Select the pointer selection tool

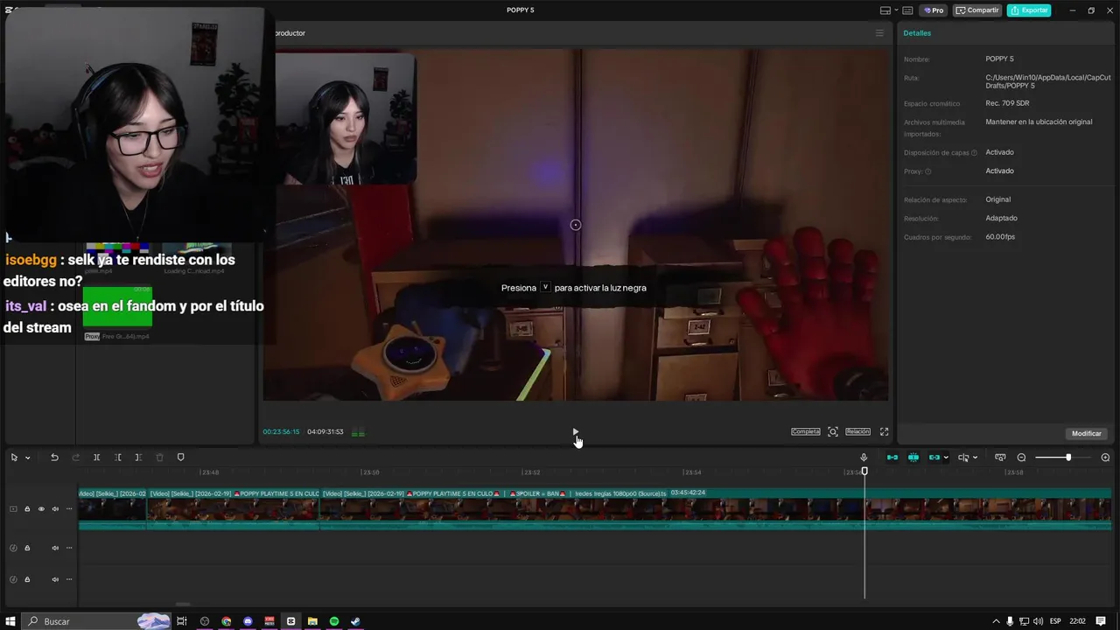(x=14, y=458)
